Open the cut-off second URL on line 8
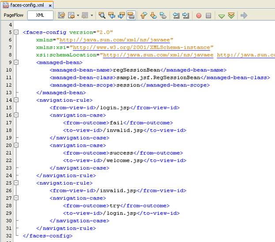 pos(246,55)
